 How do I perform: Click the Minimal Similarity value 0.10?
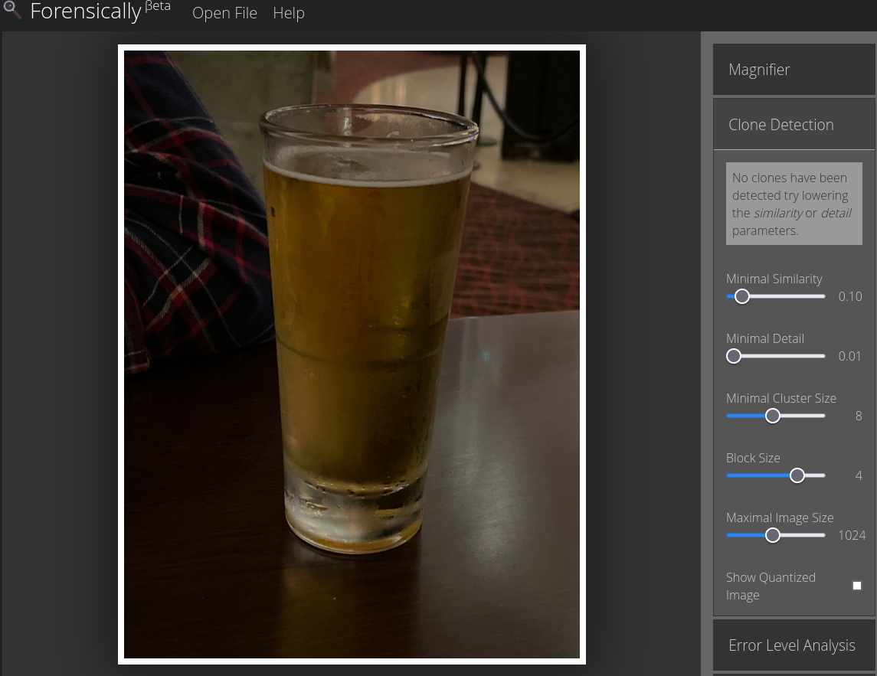tap(850, 296)
